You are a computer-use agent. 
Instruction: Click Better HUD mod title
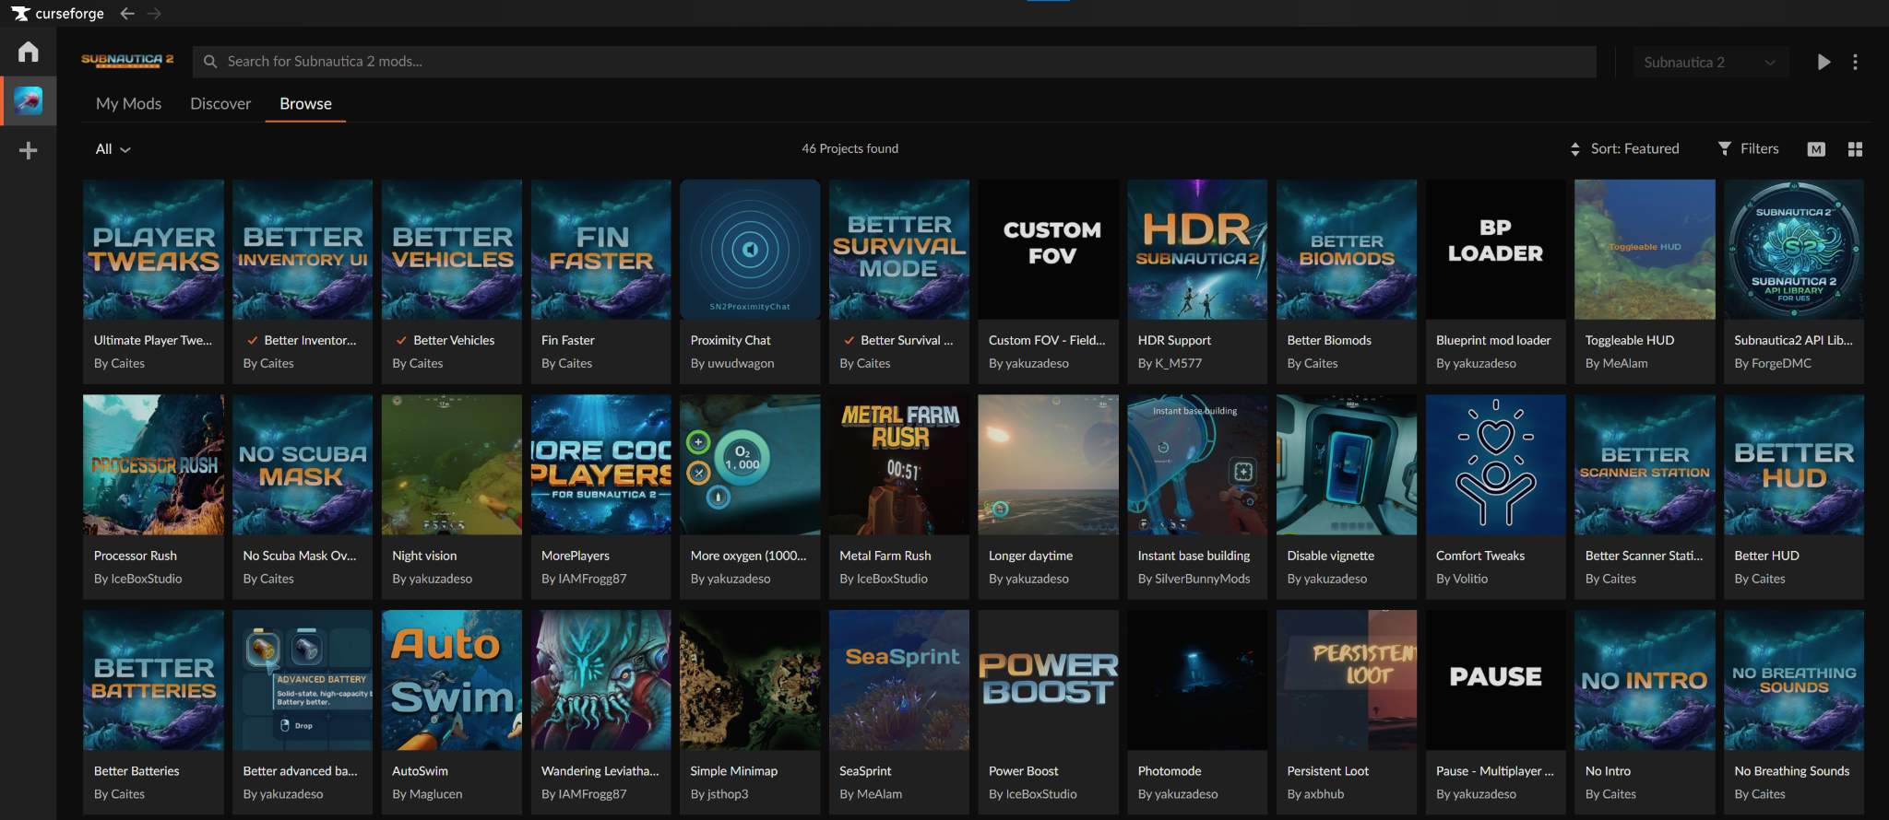pyautogui.click(x=1766, y=556)
